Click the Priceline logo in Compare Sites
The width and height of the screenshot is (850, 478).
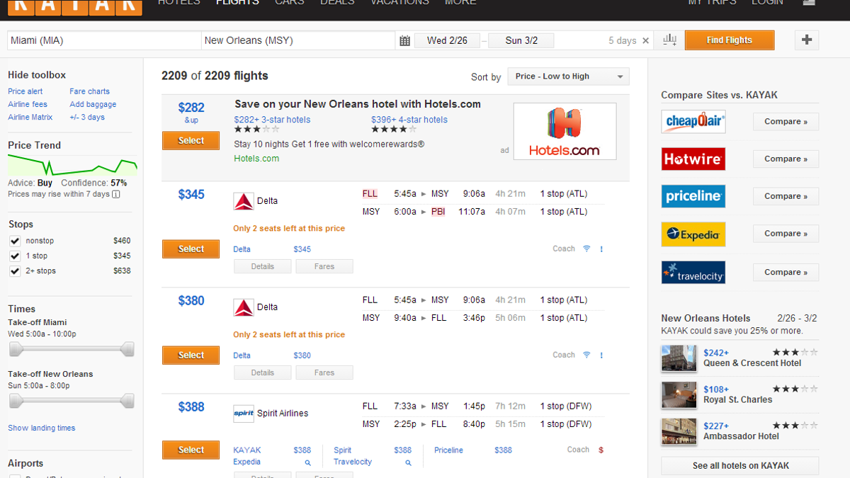(693, 196)
